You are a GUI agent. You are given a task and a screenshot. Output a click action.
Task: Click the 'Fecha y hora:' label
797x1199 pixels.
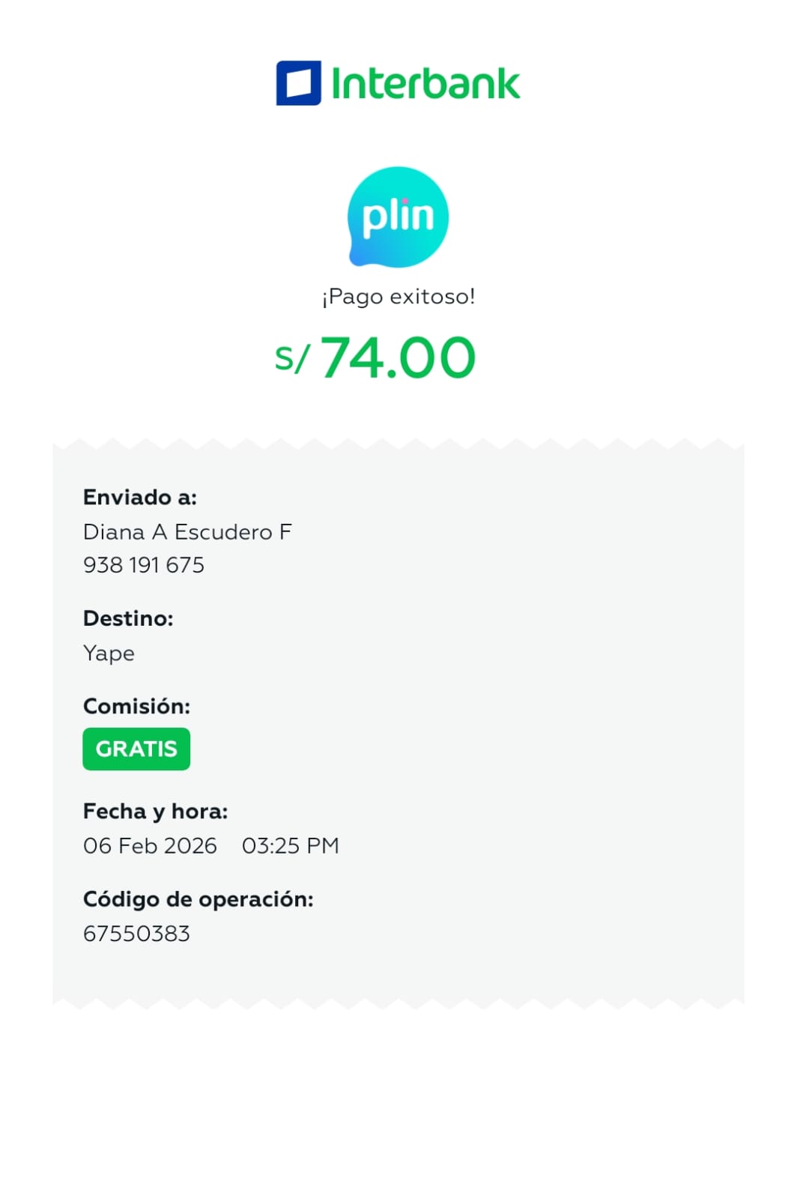155,811
